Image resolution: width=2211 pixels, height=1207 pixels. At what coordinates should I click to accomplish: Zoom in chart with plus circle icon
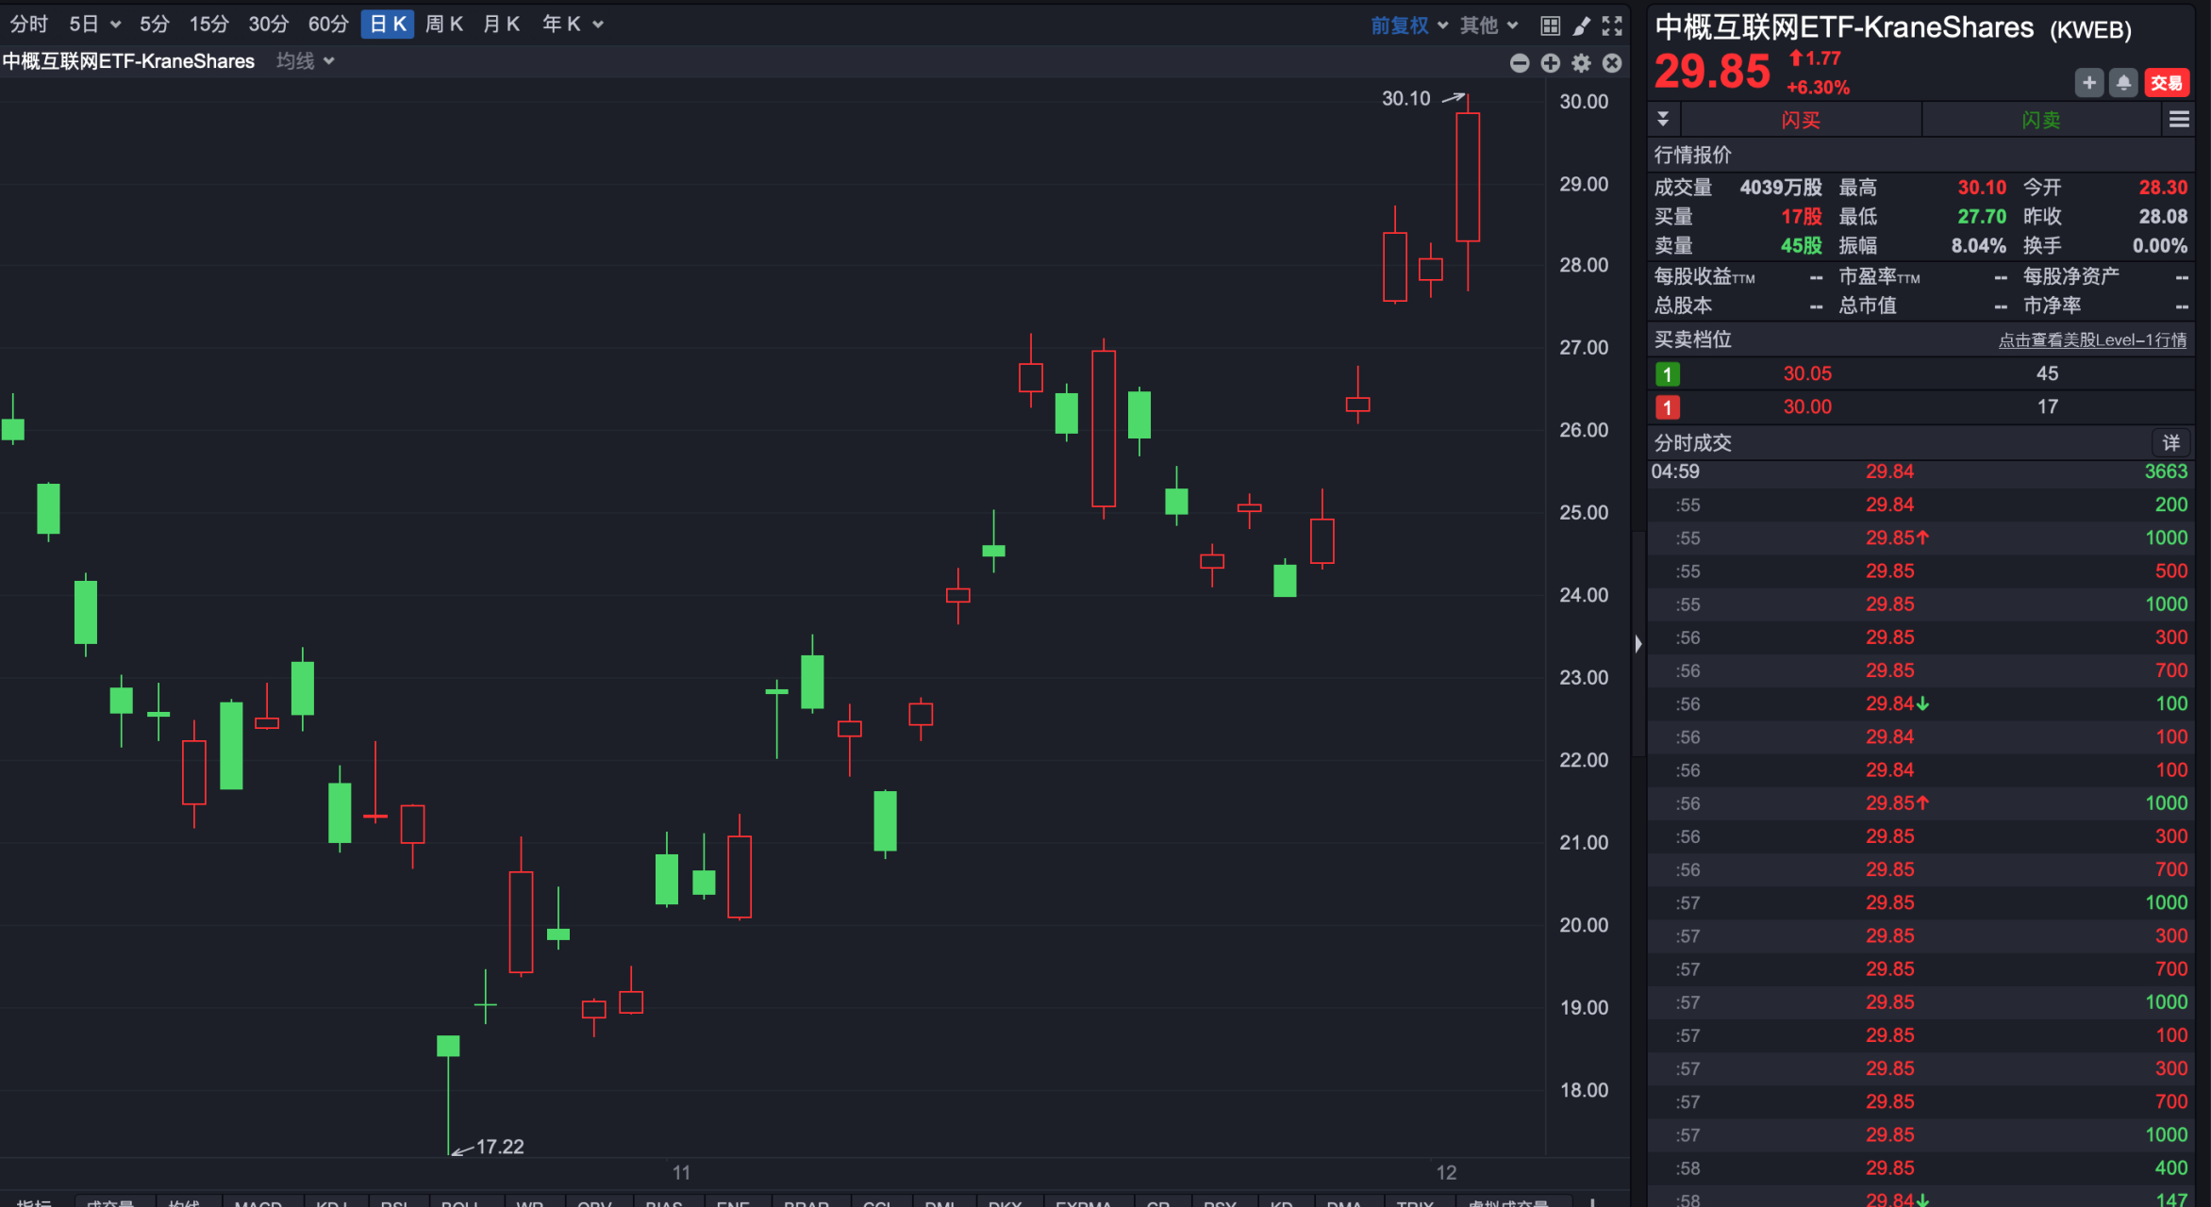click(1550, 63)
